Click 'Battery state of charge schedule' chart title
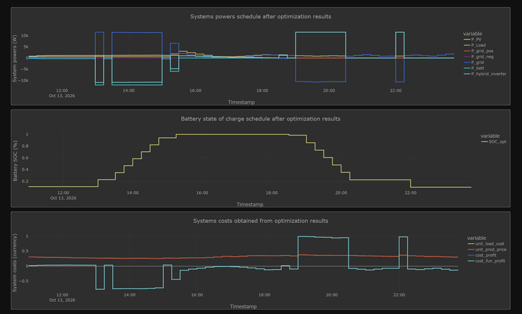The width and height of the screenshot is (522, 314). pos(260,119)
